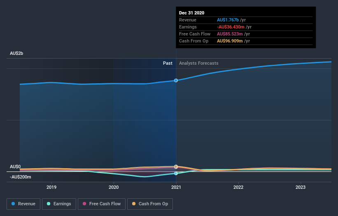
Task: Click the Revenue data point at 2021
Action: point(176,80)
